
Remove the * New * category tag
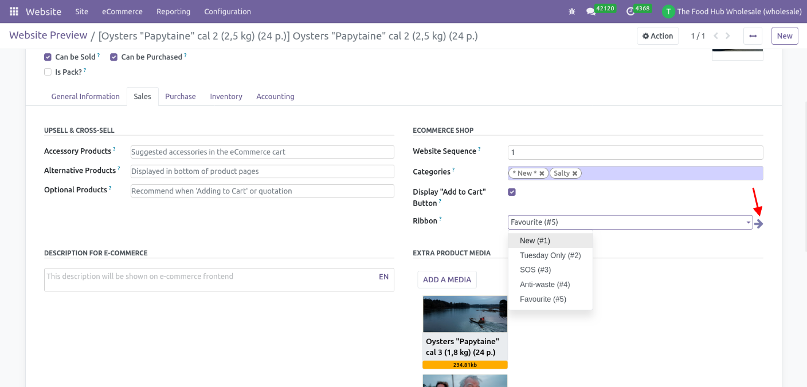542,173
